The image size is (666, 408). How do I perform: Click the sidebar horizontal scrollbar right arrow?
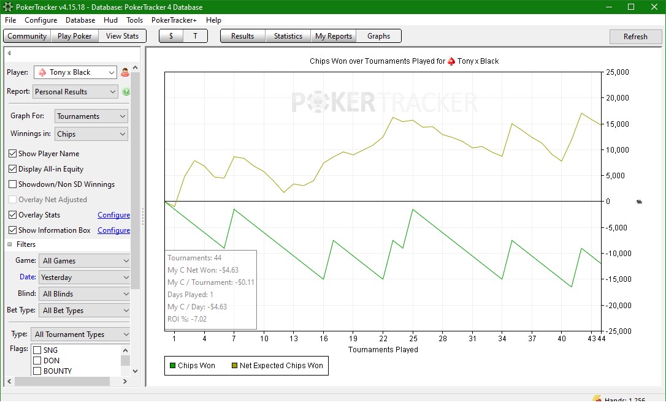click(125, 381)
